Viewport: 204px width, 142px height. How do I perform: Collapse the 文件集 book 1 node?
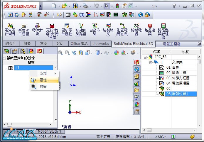click(x=151, y=62)
